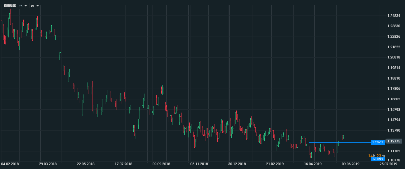Click the 17.07.2018 time axis label
The image size is (405, 169).
click(123, 164)
